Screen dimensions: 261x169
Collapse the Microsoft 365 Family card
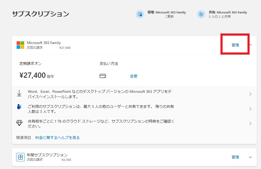click(251, 45)
